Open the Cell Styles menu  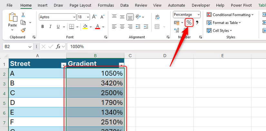[219, 31]
